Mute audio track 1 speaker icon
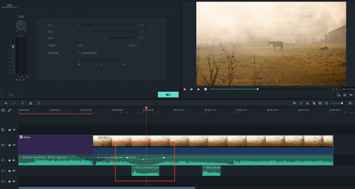Viewport: 355px width, 189px height. pyautogui.click(x=14, y=160)
